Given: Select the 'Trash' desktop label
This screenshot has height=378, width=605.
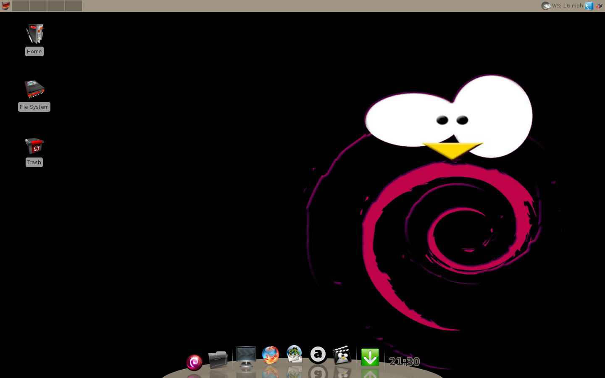Looking at the screenshot, I should coord(34,162).
